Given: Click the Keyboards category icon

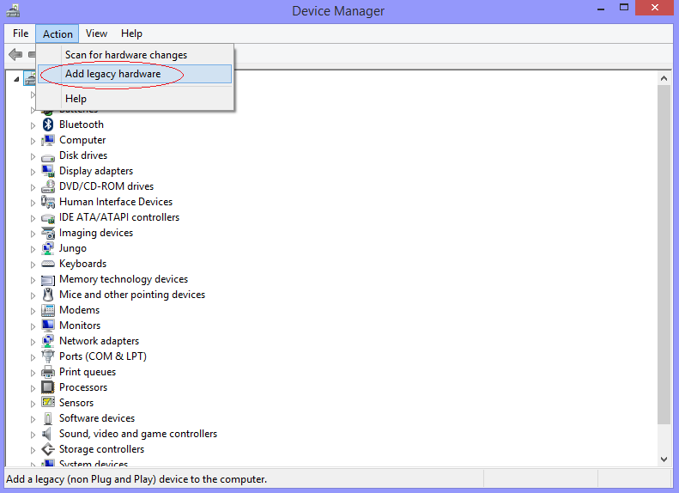Looking at the screenshot, I should point(48,264).
